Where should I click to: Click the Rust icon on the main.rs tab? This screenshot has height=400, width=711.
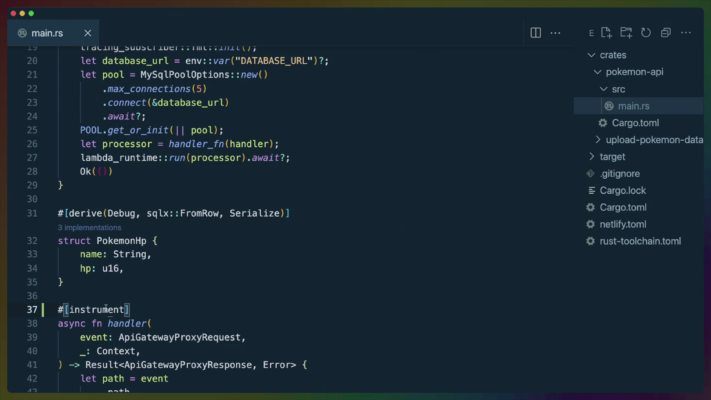(22, 33)
